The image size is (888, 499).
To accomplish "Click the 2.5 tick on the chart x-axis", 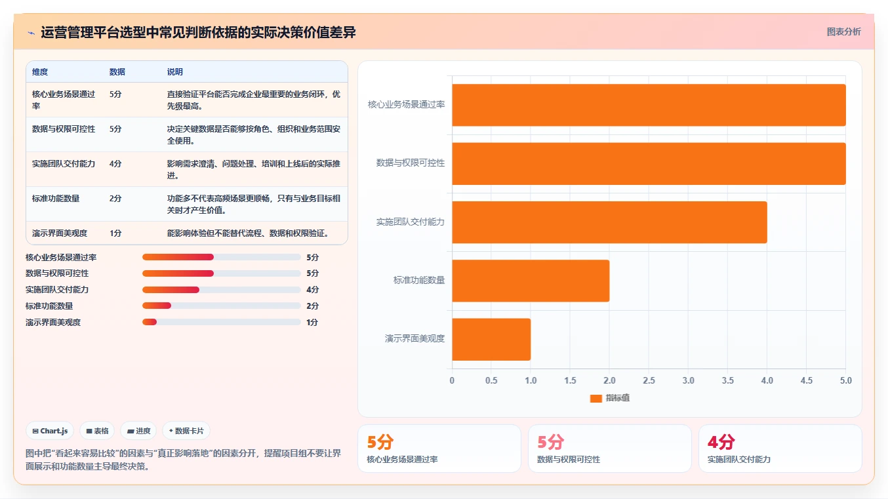I will 649,380.
